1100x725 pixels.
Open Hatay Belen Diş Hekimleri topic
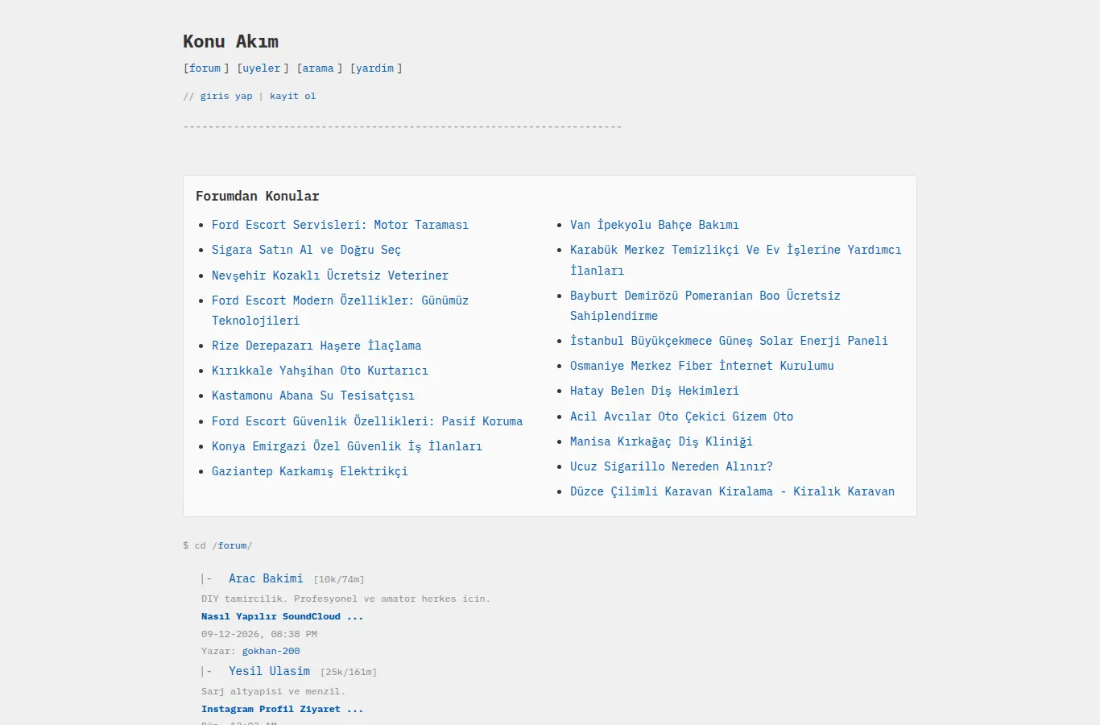pos(655,391)
